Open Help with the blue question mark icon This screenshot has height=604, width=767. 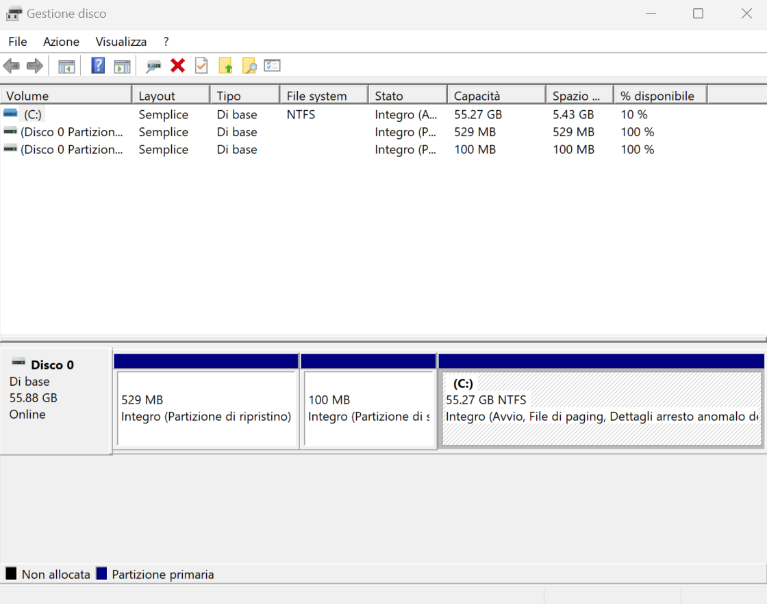coord(98,66)
